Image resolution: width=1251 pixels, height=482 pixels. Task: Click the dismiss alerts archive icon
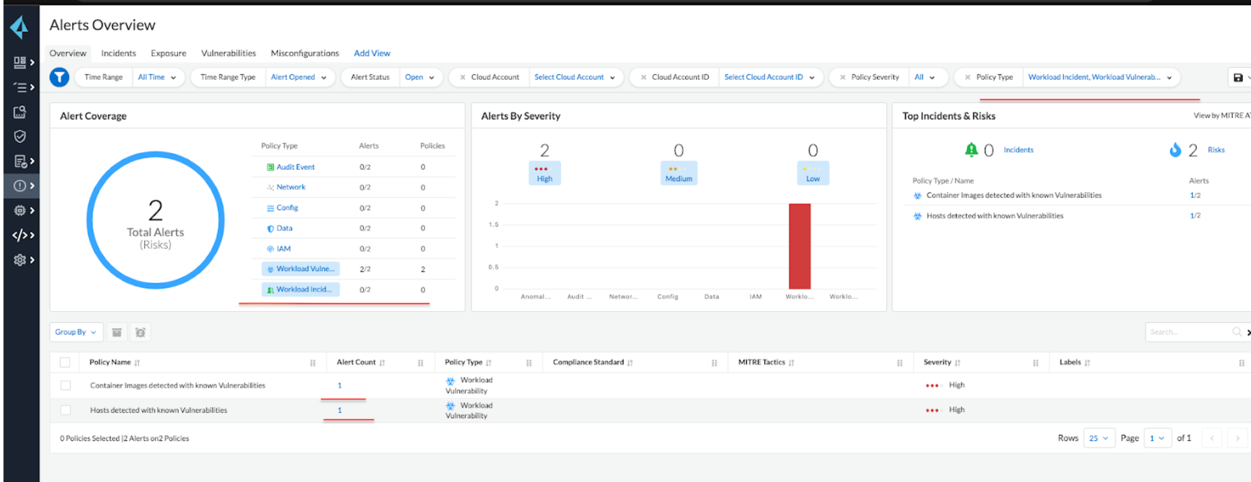coord(117,332)
